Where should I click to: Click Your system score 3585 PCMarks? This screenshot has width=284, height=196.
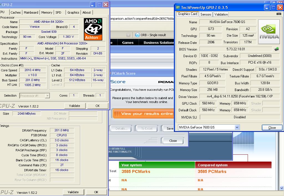[136, 171]
